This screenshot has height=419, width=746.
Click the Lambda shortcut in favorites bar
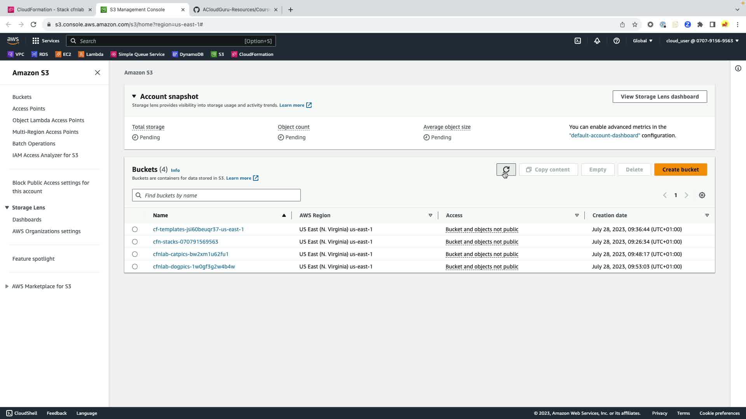click(91, 54)
